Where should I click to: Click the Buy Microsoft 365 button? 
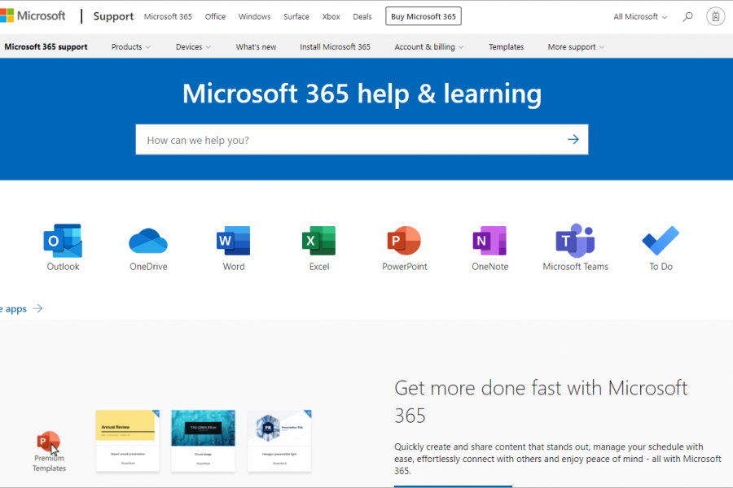tap(424, 16)
